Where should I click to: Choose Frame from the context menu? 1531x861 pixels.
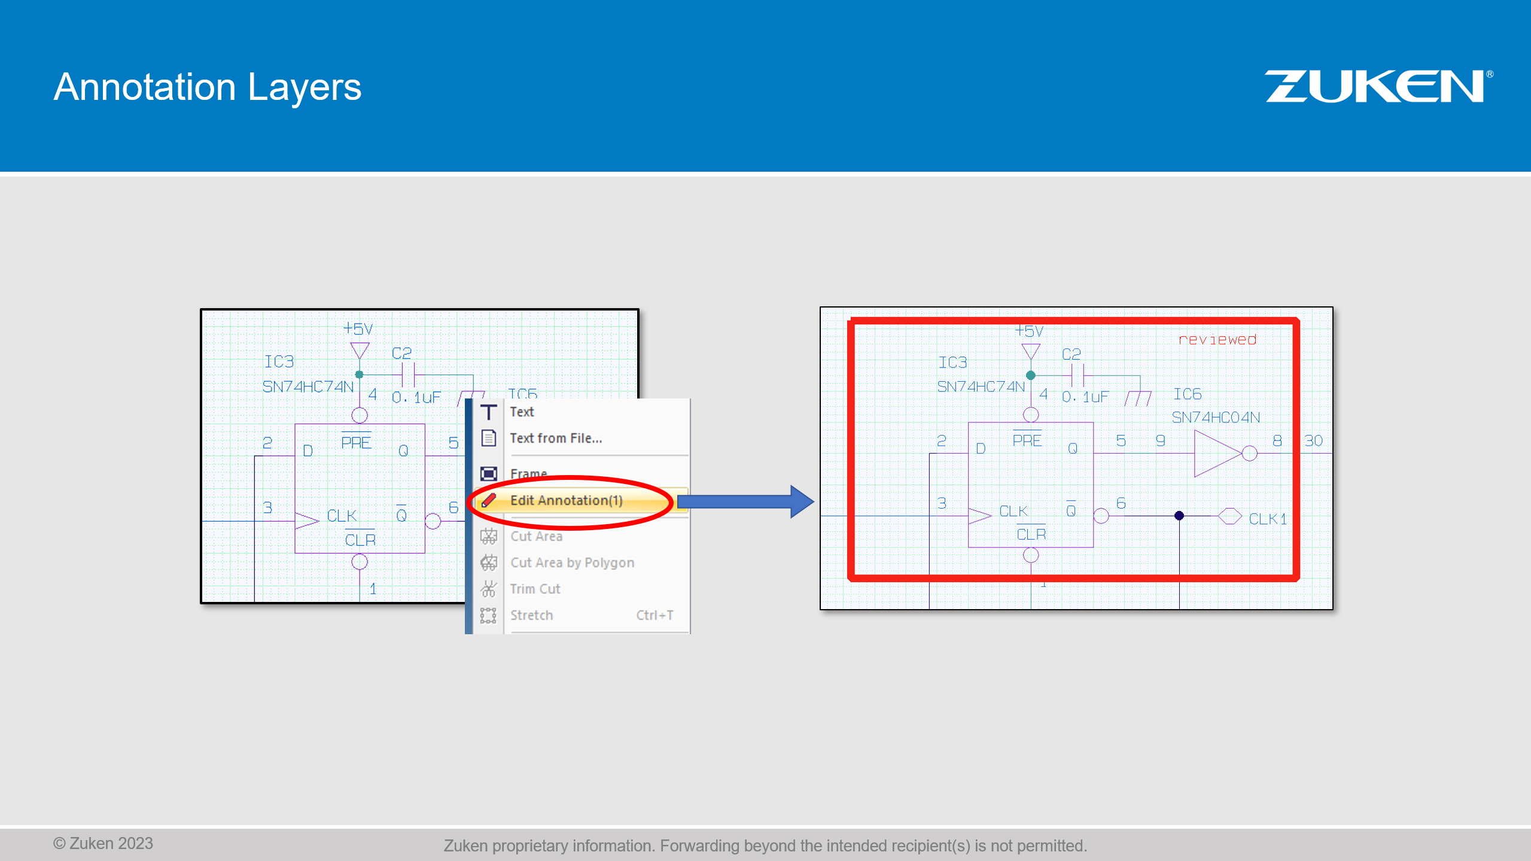[528, 473]
